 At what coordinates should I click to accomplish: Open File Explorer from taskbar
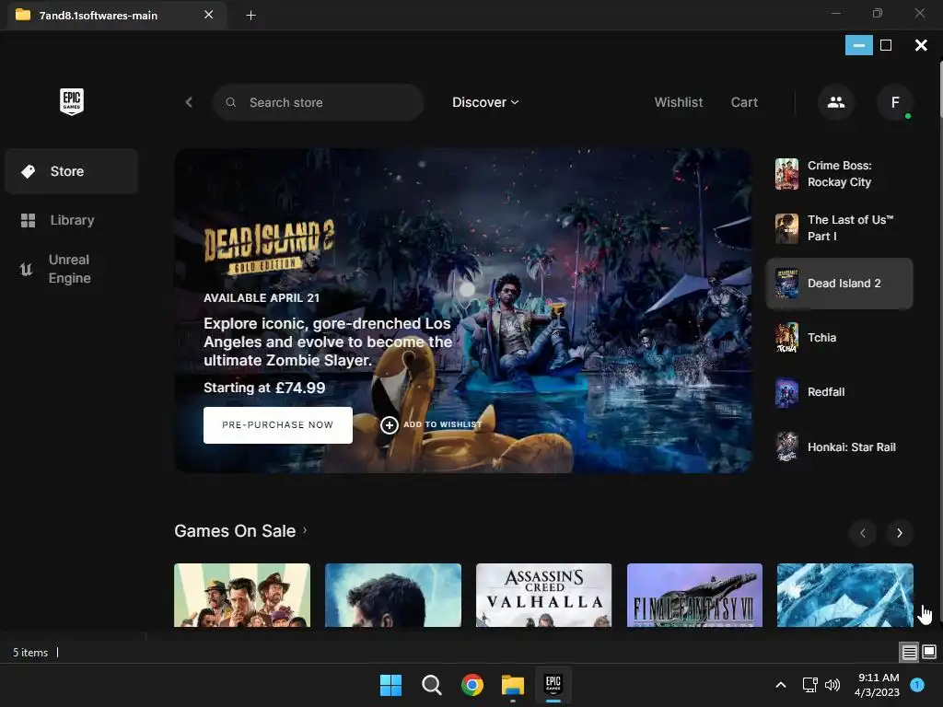tap(513, 685)
